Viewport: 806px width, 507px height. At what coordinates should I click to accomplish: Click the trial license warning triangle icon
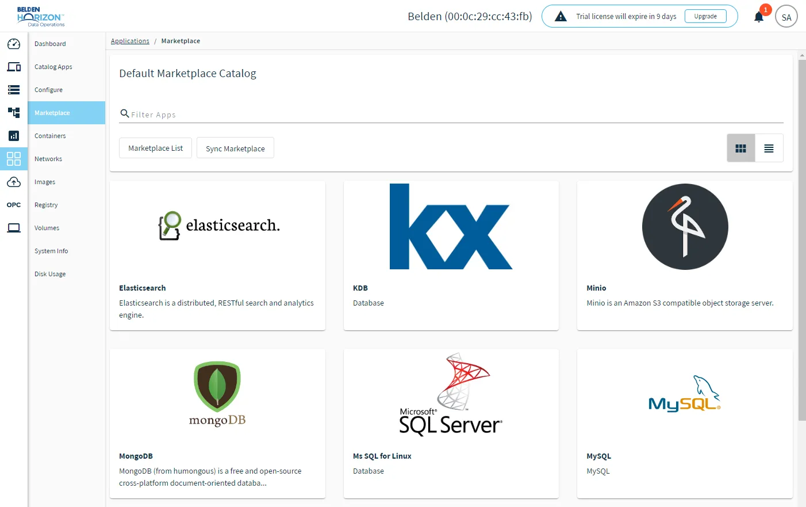pyautogui.click(x=561, y=17)
